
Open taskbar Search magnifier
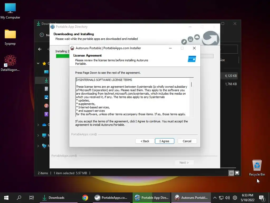pos(19,198)
